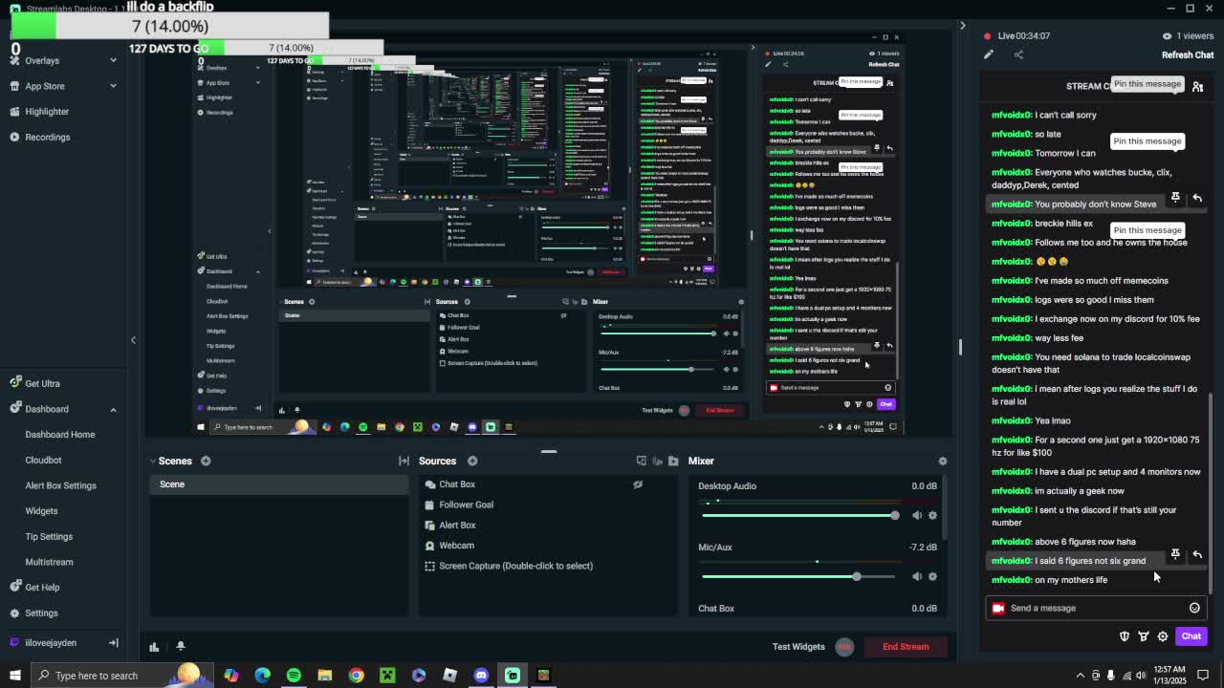1224x688 pixels.
Task: Collapse Scenes panel divider arrow icon
Action: [404, 461]
